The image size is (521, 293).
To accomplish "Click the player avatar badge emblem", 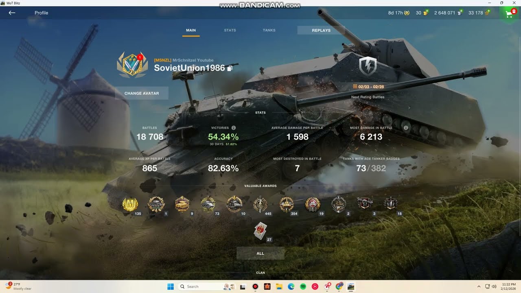I will tap(132, 65).
